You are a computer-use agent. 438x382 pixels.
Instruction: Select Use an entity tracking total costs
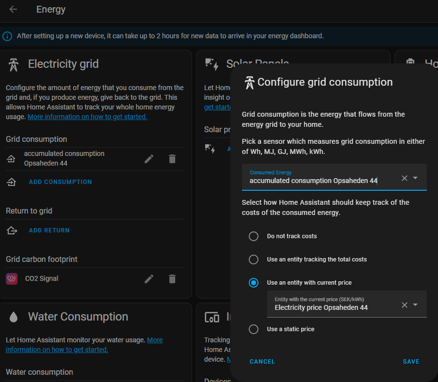pyautogui.click(x=253, y=259)
